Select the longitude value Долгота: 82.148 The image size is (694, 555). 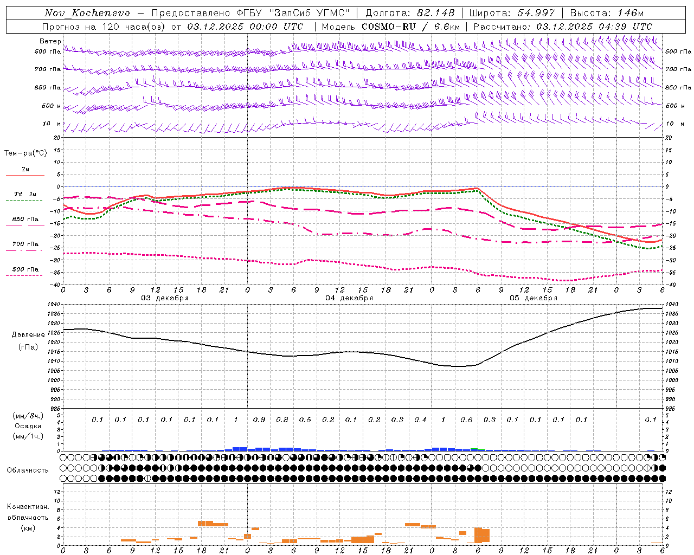click(x=410, y=13)
